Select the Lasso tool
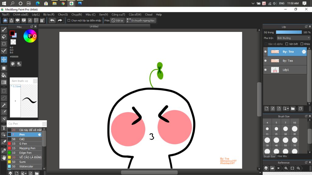This screenshot has width=312, height=175. [4, 98]
